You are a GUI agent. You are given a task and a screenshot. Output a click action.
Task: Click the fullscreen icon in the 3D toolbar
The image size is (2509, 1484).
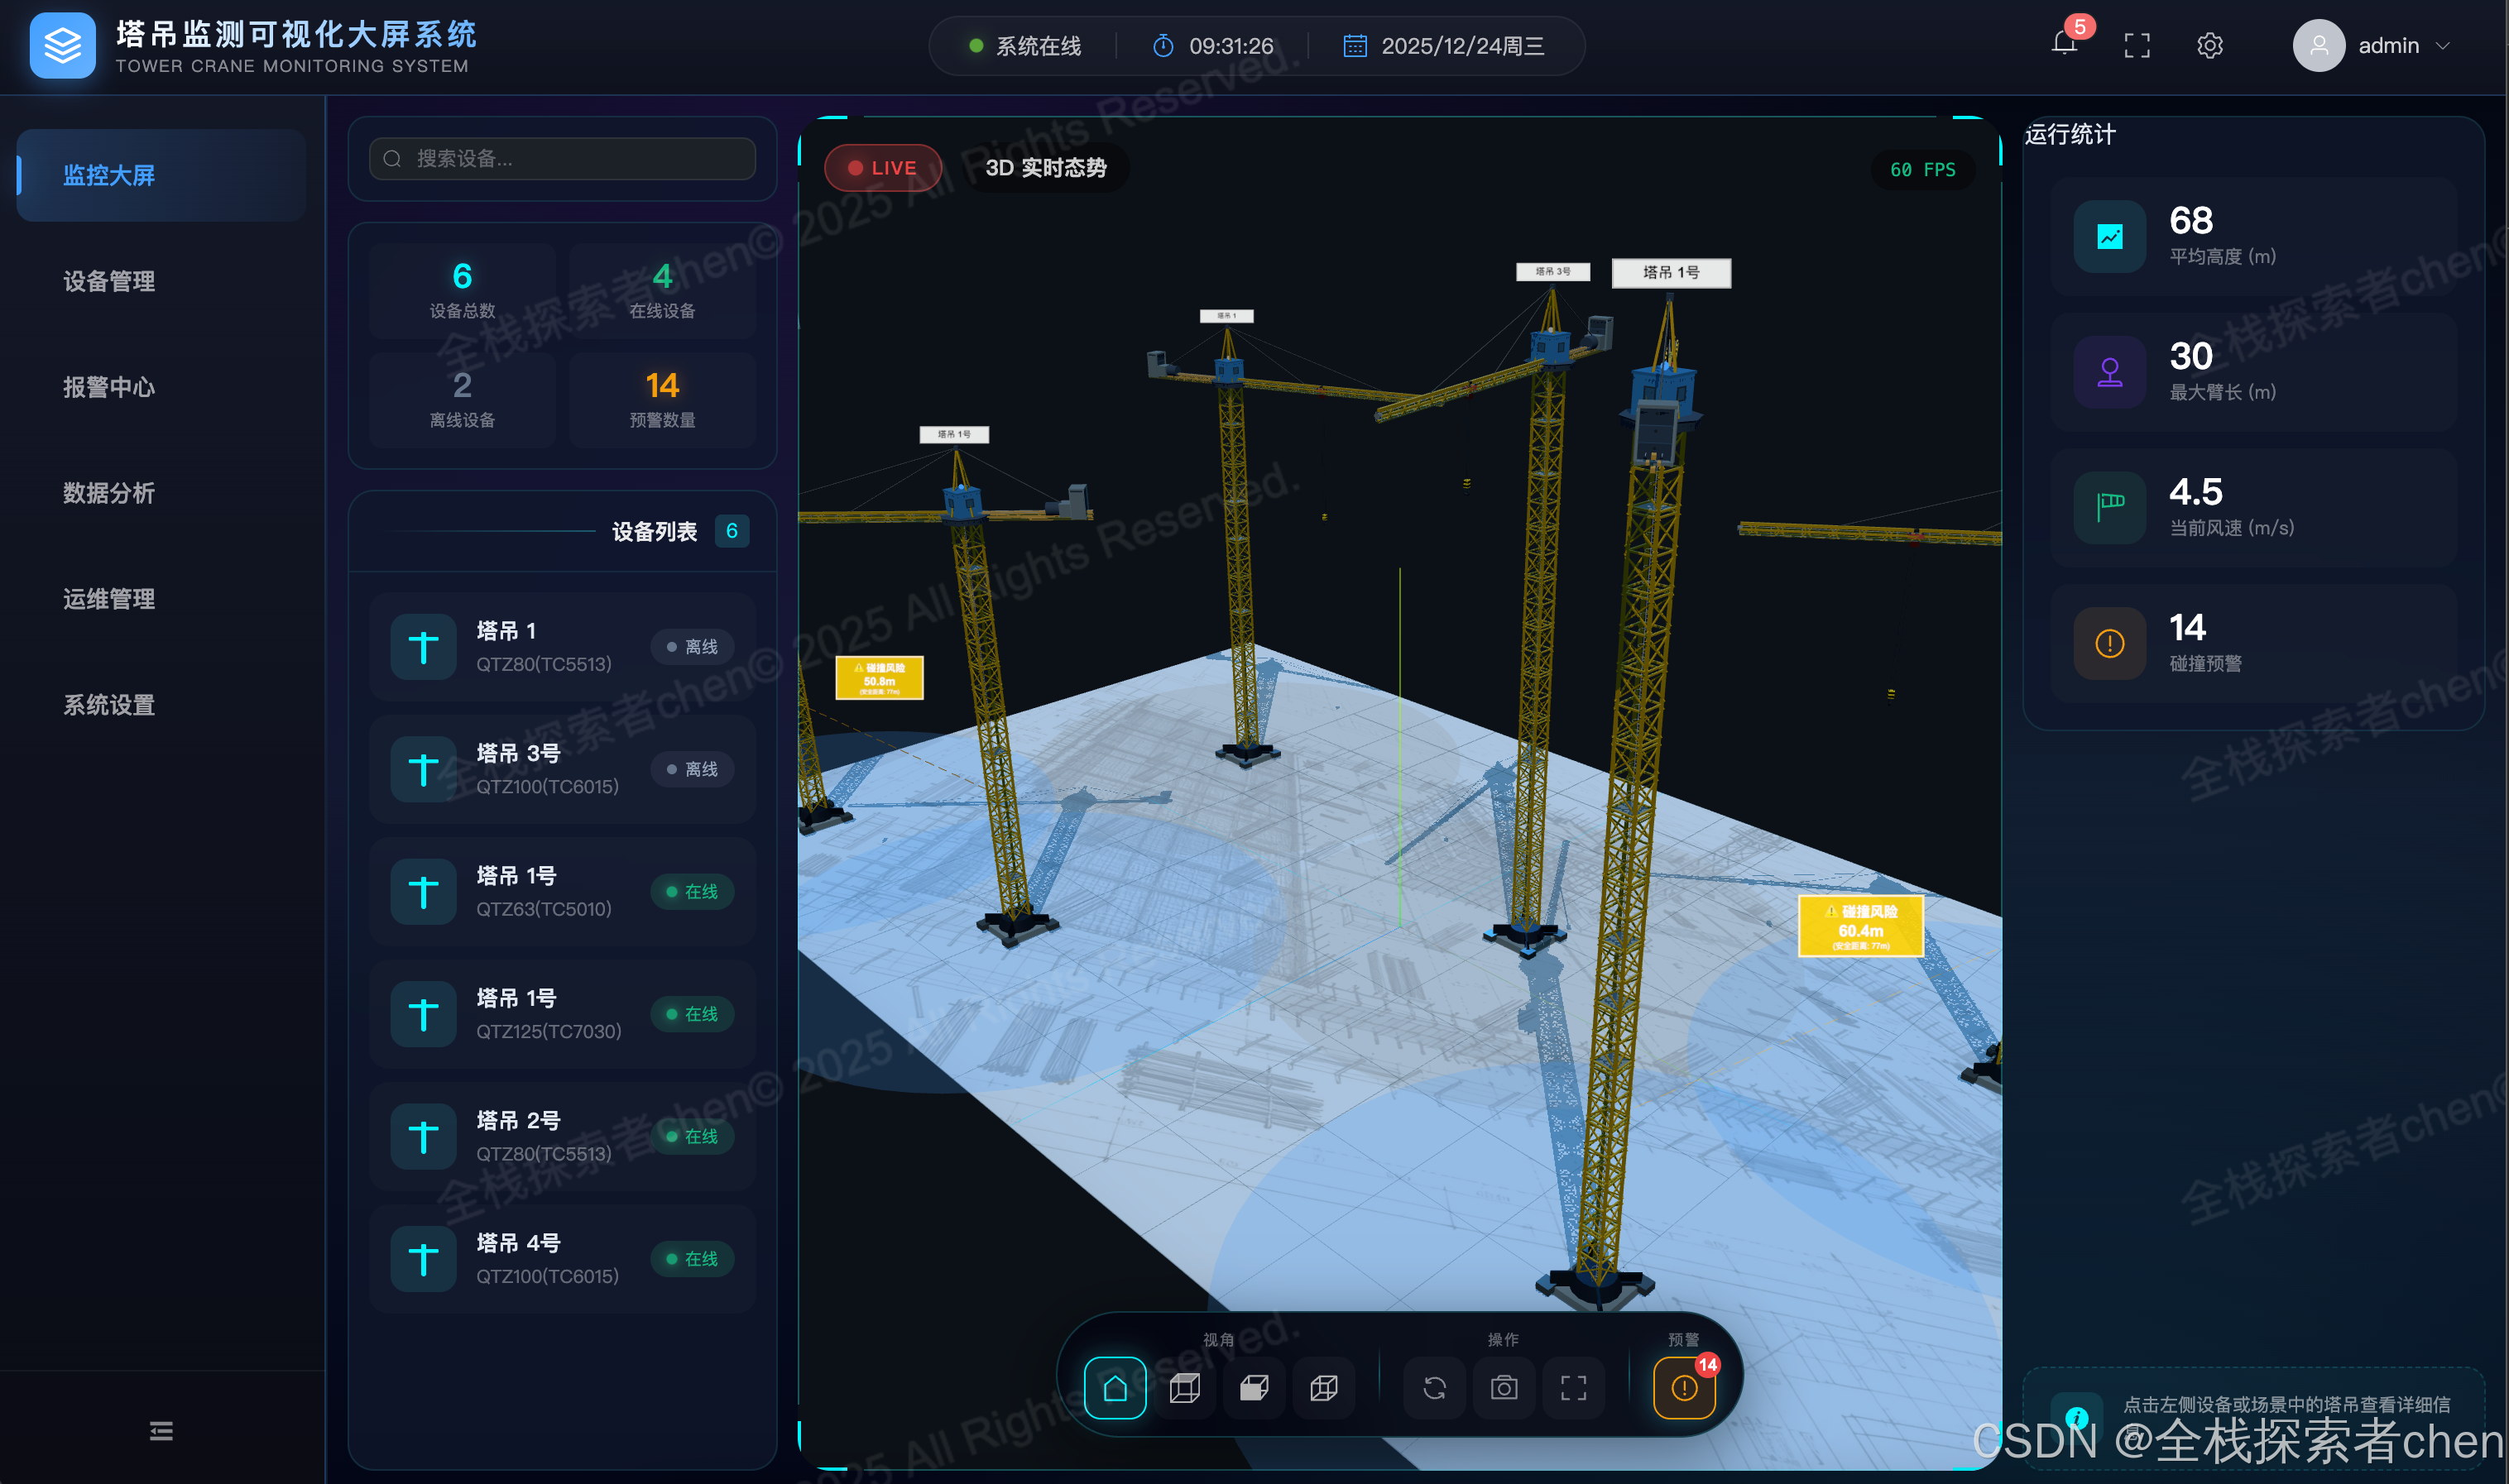[1574, 1388]
